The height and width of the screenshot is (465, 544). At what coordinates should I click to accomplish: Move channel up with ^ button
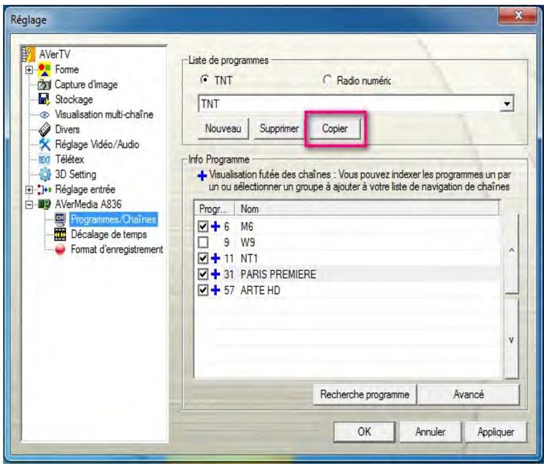[x=511, y=253]
